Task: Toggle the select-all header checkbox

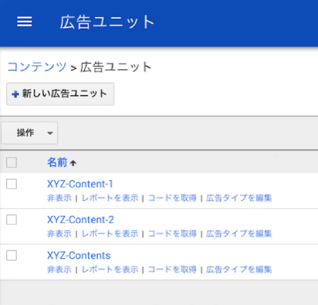Action: point(11,162)
